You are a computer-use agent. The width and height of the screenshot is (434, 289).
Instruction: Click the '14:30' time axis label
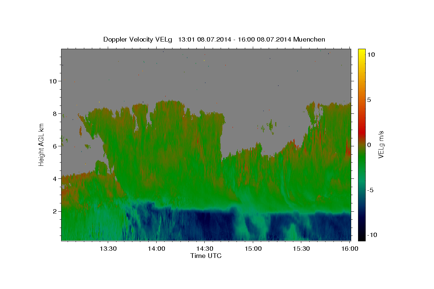[204, 249]
